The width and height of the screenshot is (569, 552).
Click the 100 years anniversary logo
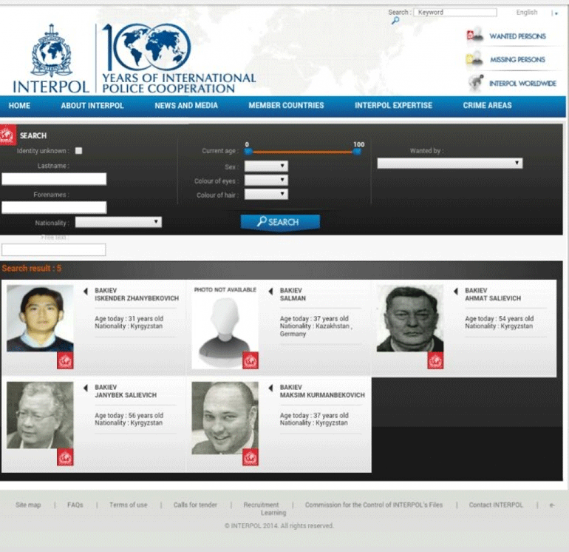[146, 47]
